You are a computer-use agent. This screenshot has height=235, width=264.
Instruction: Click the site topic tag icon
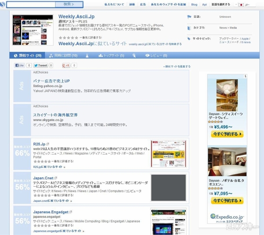pyautogui.click(x=189, y=39)
